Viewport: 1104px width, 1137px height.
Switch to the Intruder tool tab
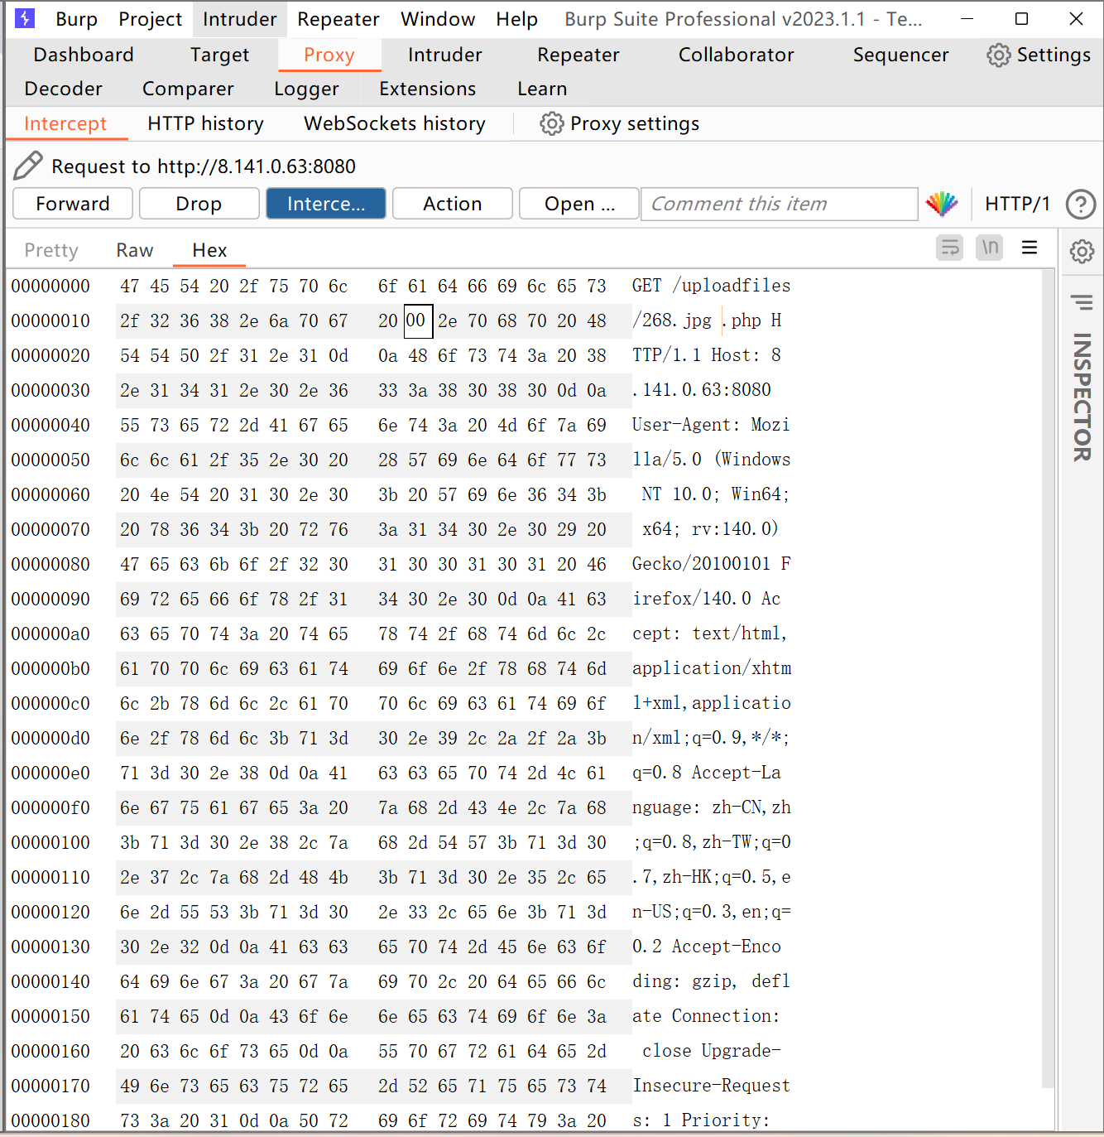(445, 55)
